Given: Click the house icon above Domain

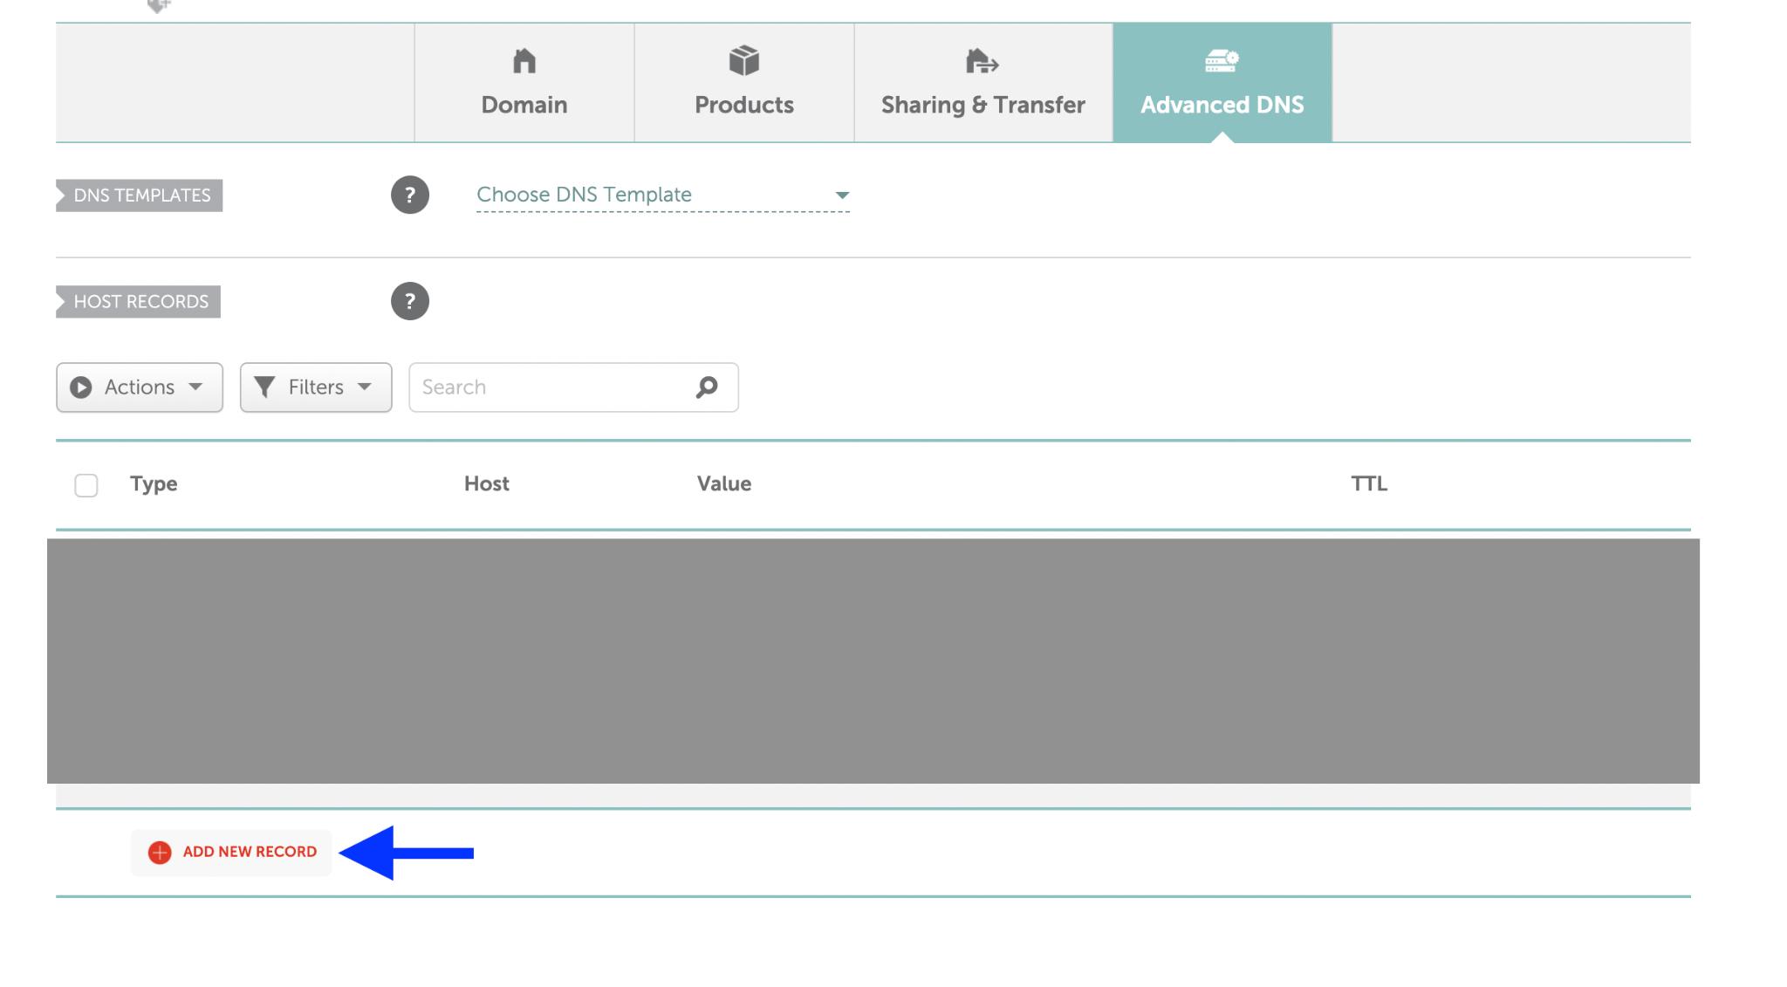Looking at the screenshot, I should pos(524,62).
